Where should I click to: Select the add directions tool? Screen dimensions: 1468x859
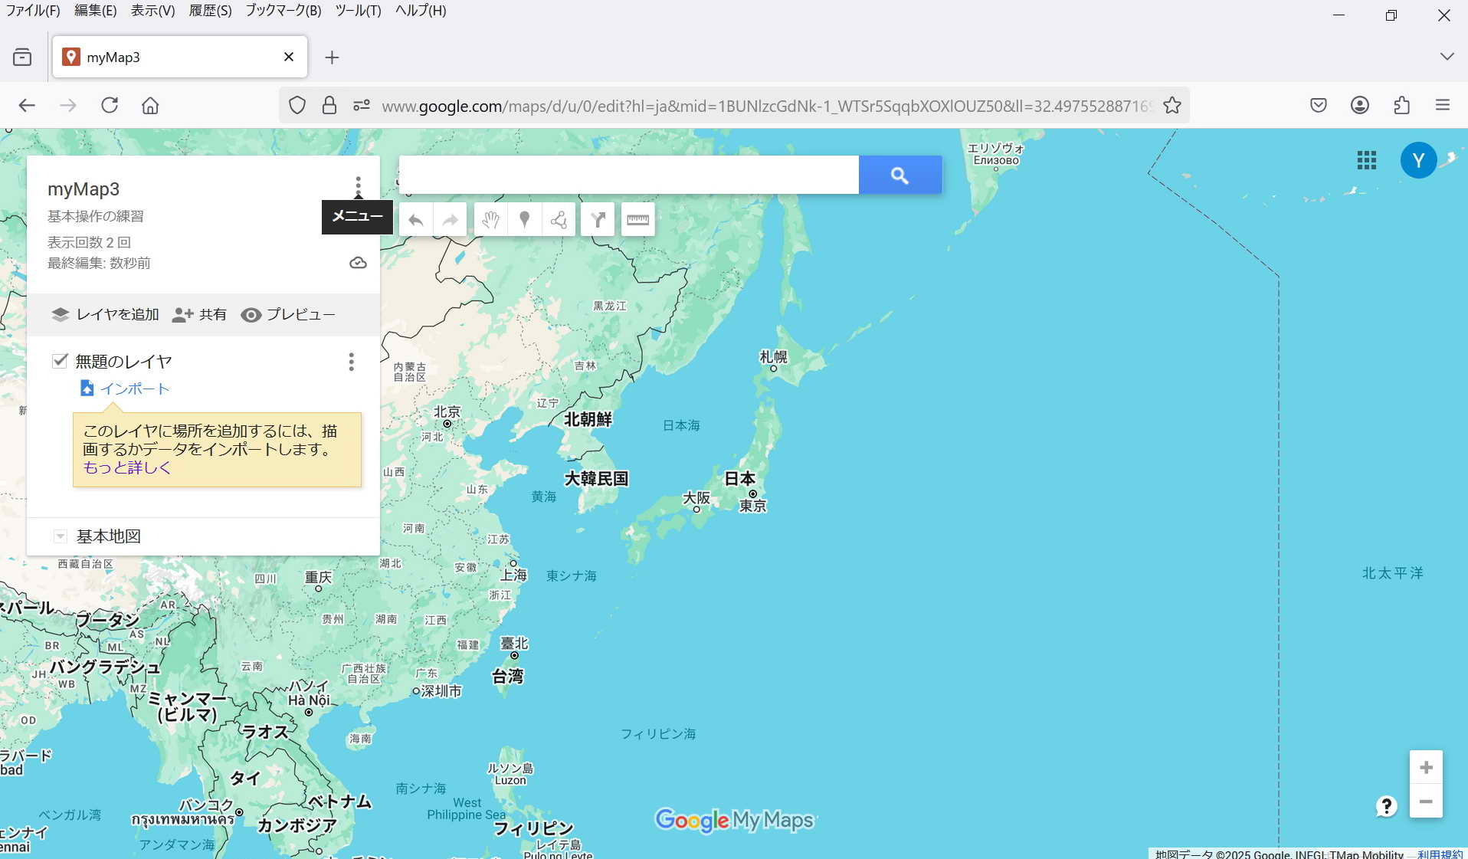point(598,220)
